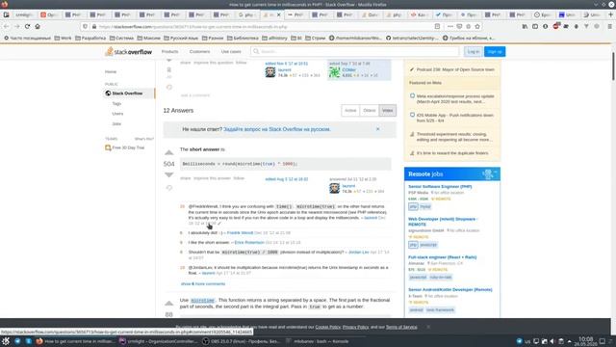Click the Sign up button

pyautogui.click(x=495, y=51)
